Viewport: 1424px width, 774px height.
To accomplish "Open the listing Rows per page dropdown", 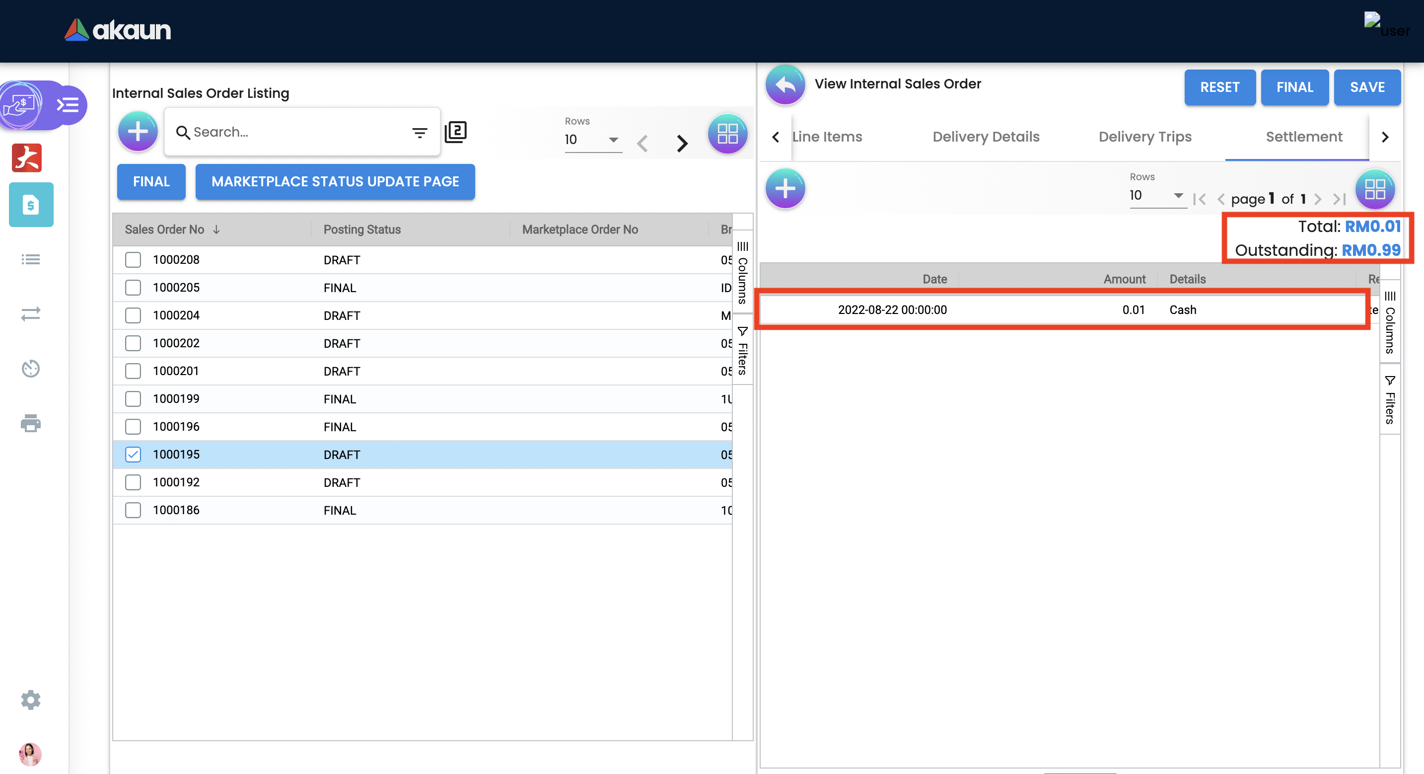I will click(592, 140).
